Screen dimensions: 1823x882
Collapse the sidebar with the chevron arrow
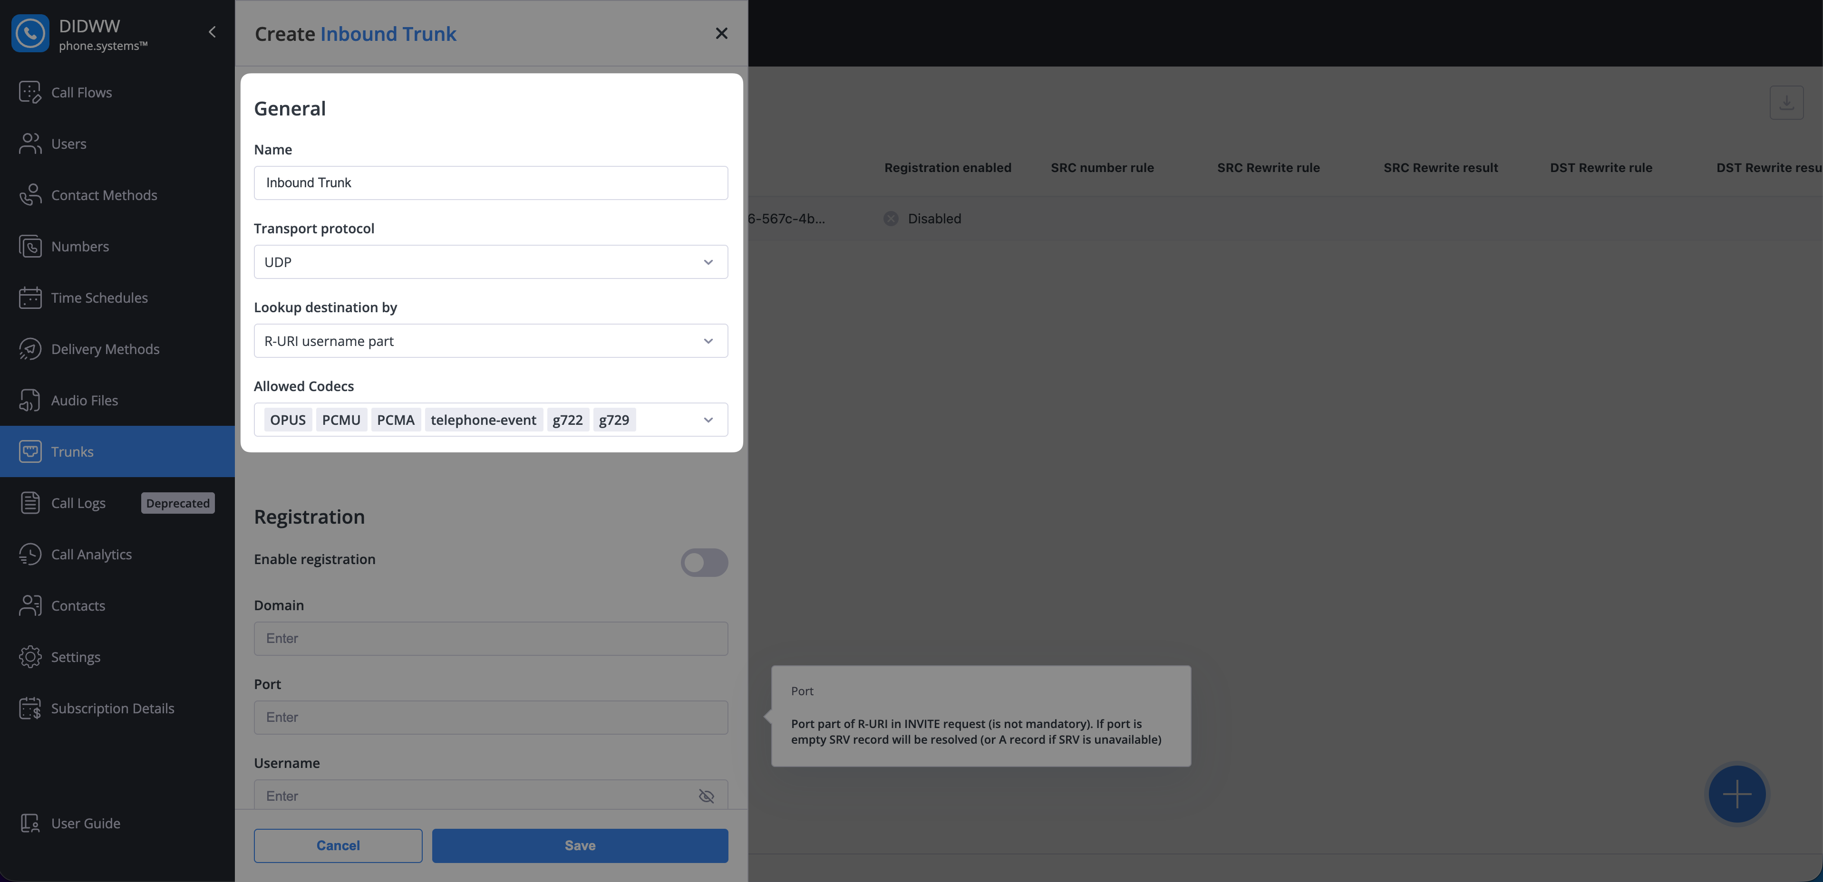point(213,32)
